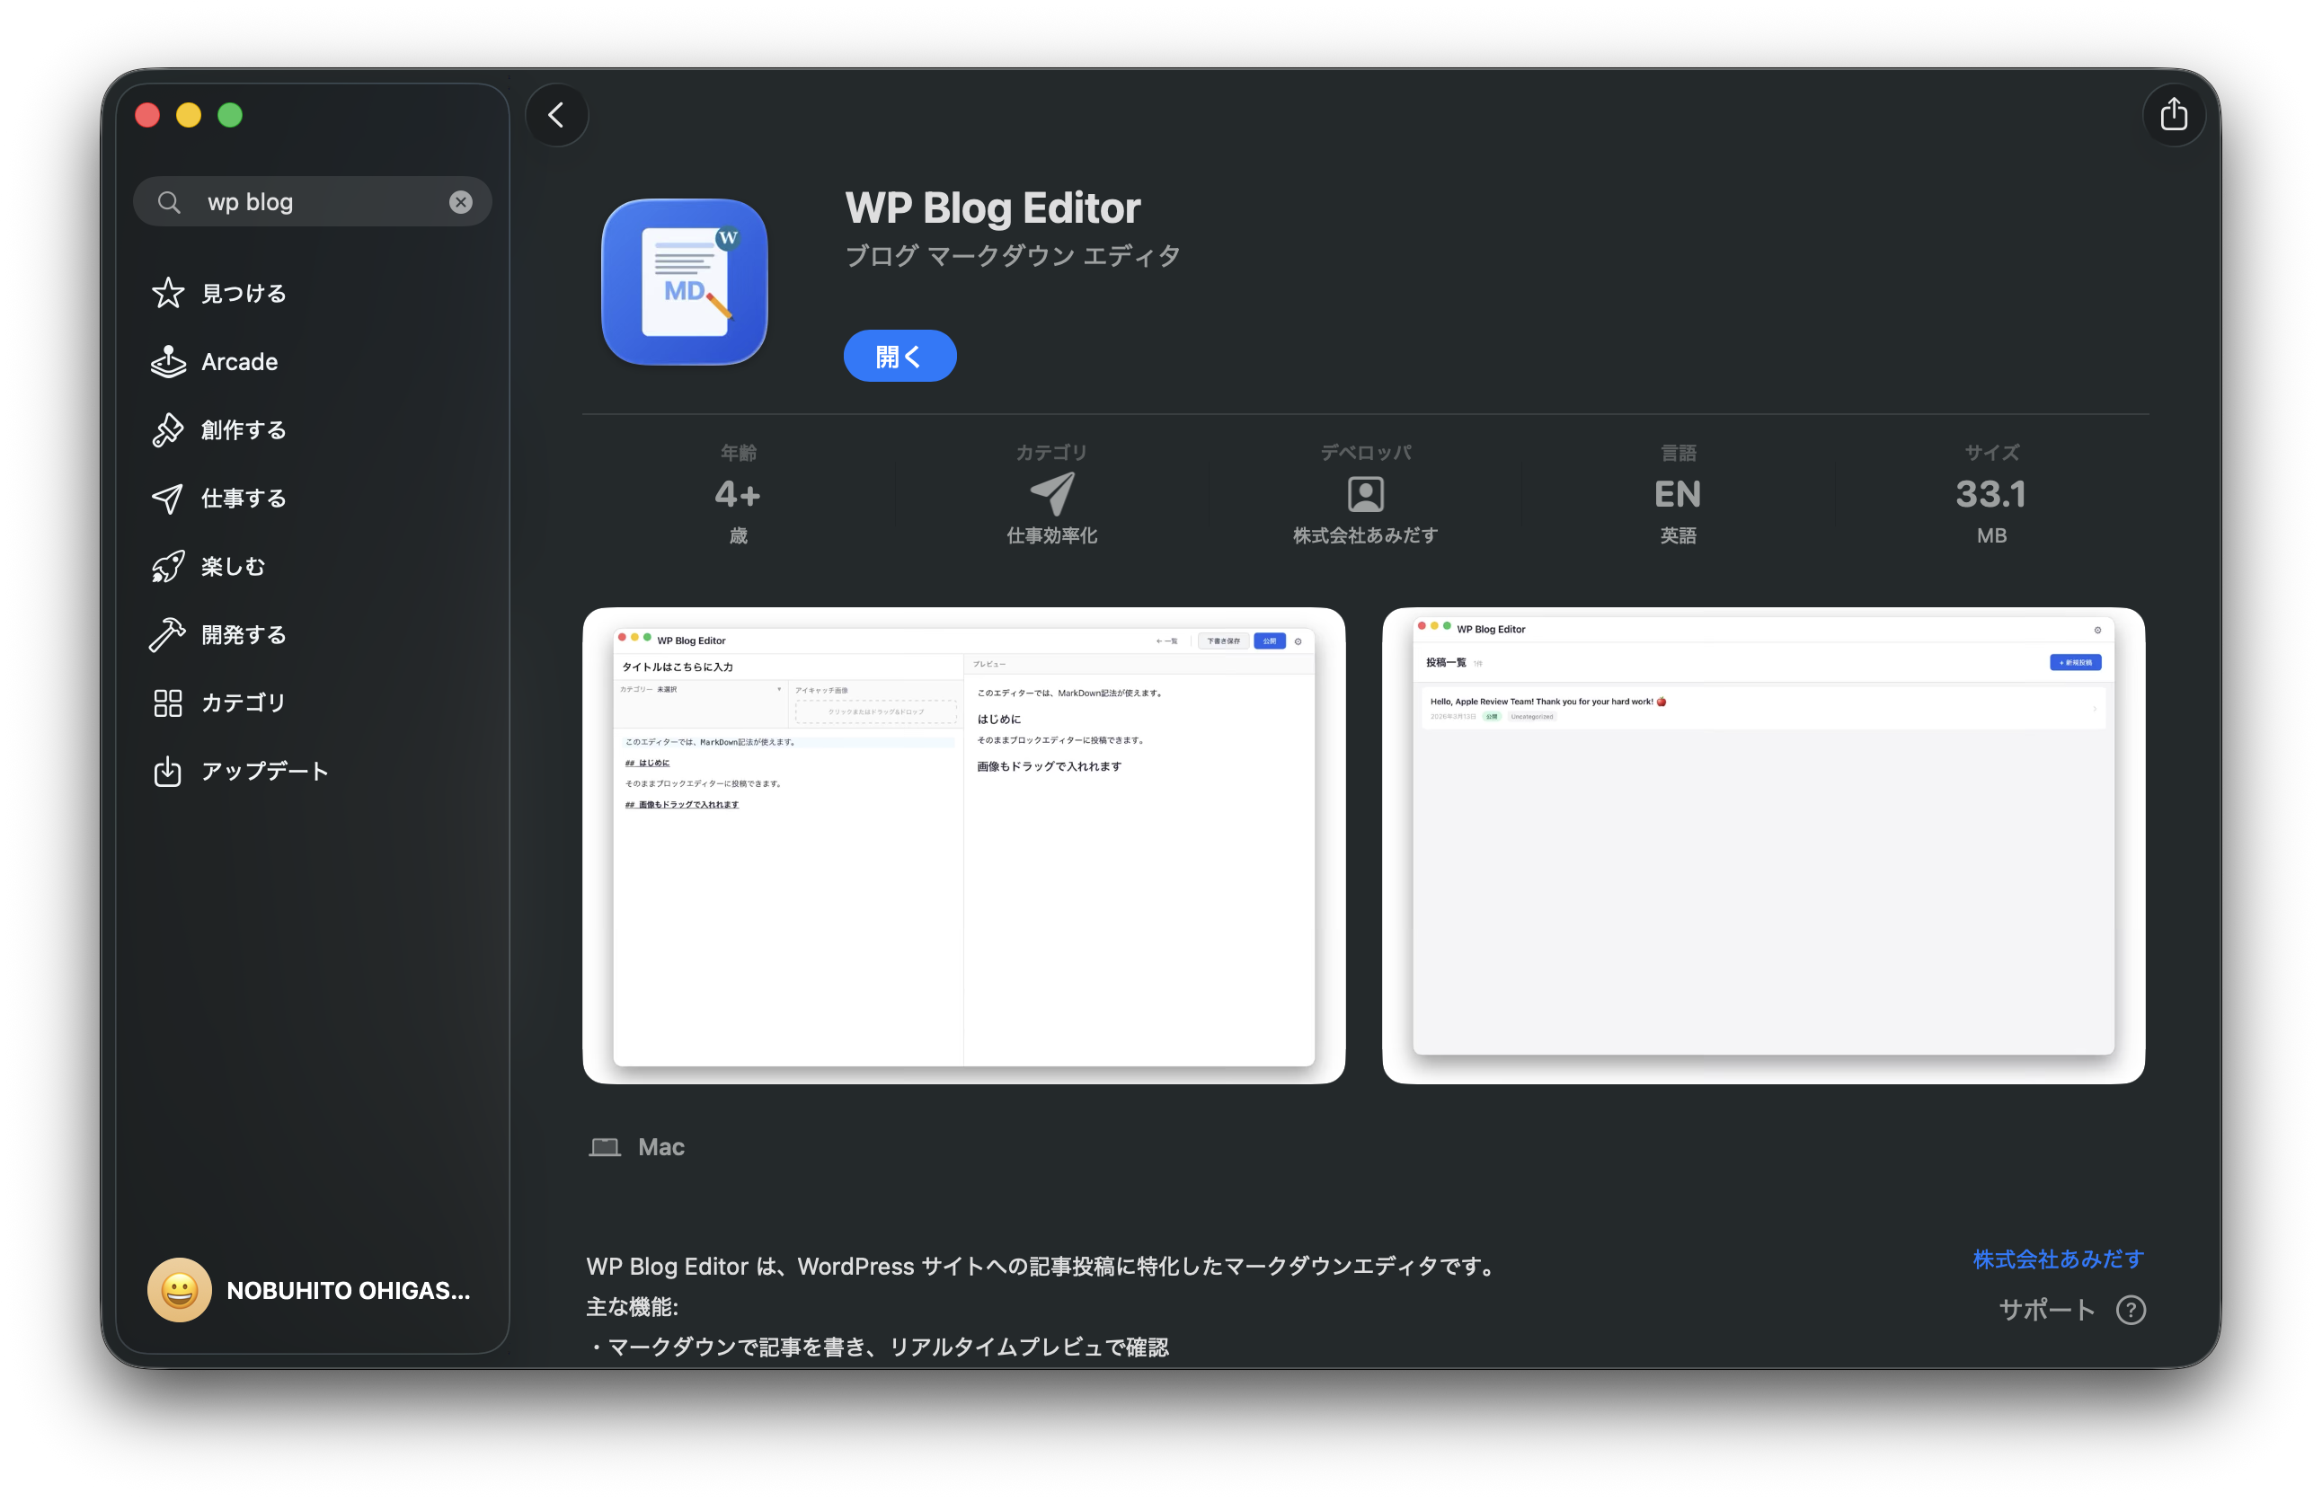This screenshot has width=2322, height=1502.
Task: Clear the search field with the X icon
Action: tap(460, 202)
